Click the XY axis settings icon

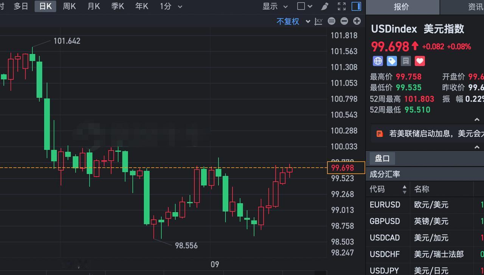[x=318, y=21]
